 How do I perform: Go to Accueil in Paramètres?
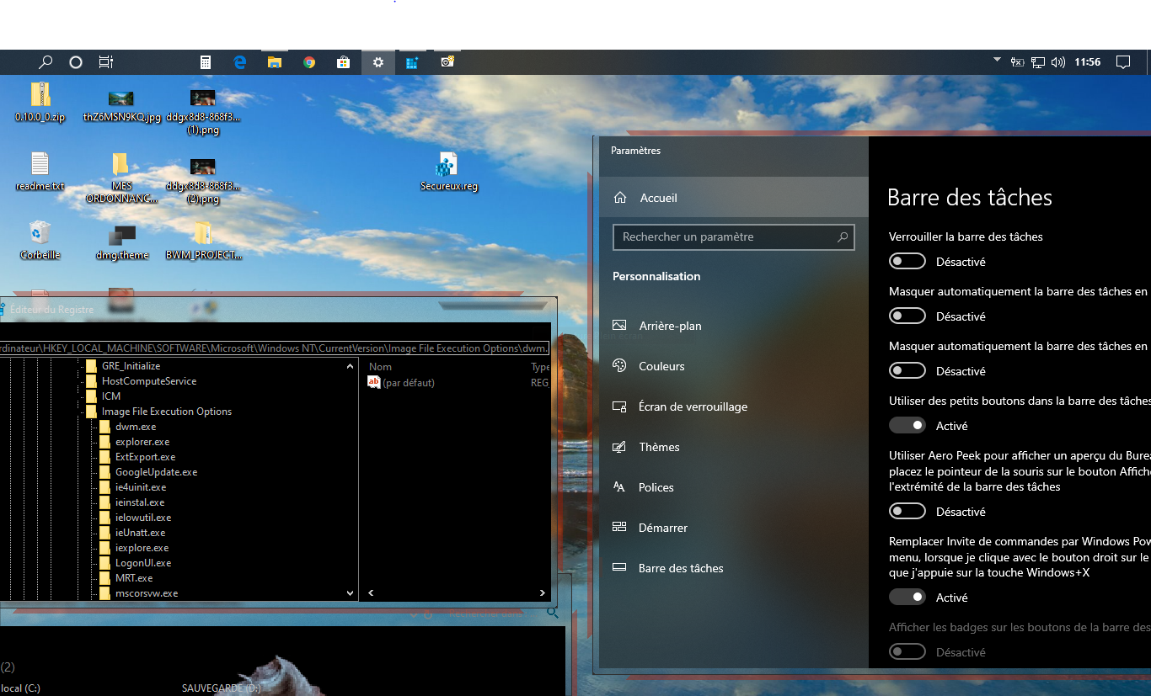coord(734,198)
